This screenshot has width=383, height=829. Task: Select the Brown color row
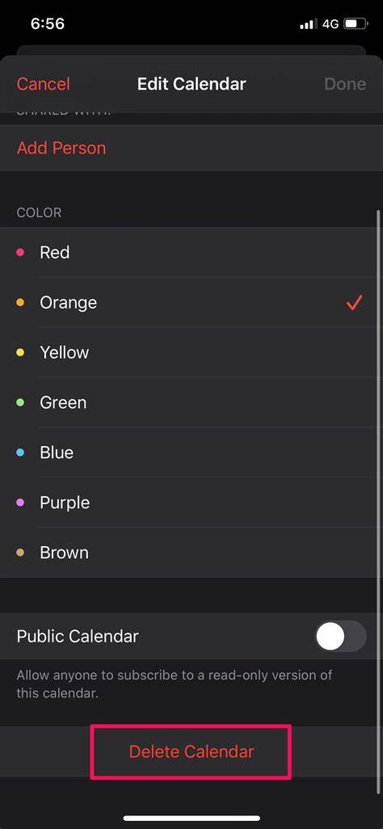(x=191, y=553)
